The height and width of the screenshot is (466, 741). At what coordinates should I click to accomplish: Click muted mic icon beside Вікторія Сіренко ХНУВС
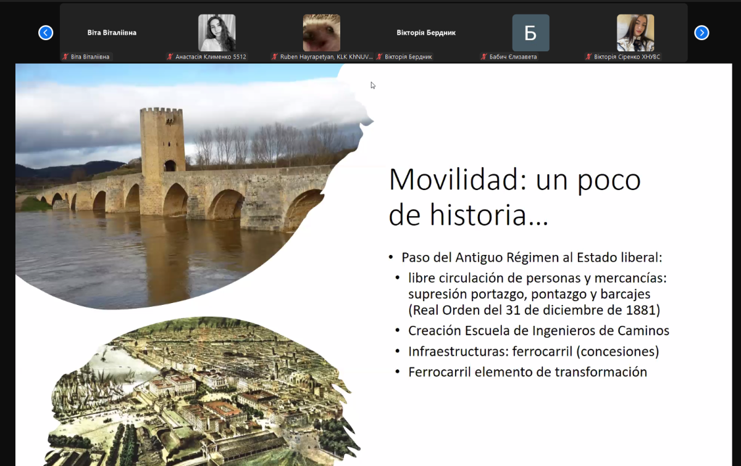pyautogui.click(x=589, y=57)
